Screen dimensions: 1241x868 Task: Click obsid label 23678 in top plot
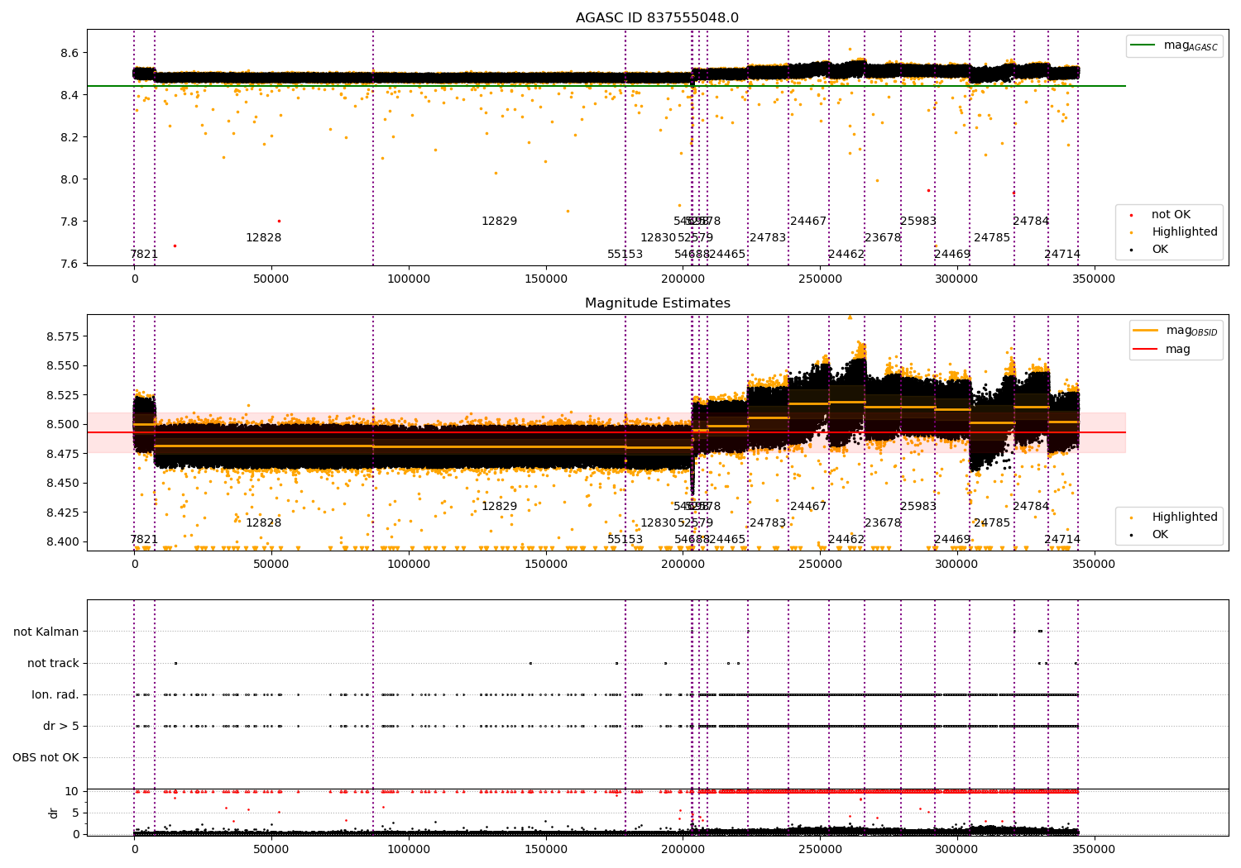[x=882, y=238]
